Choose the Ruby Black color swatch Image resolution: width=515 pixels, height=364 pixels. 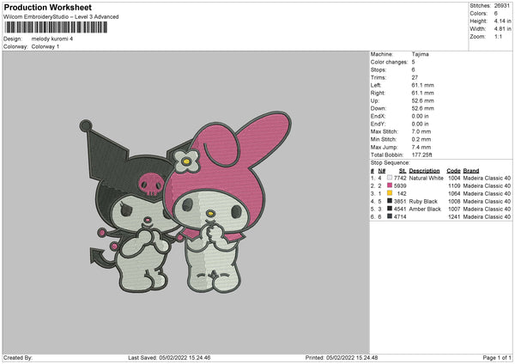[x=390, y=201]
